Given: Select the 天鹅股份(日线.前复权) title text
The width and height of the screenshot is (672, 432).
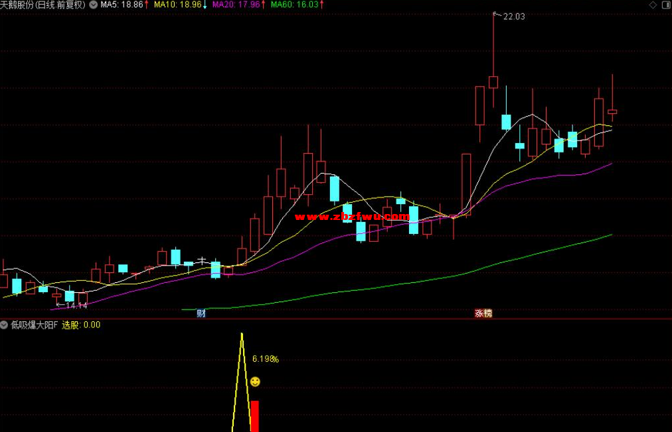Looking at the screenshot, I should (43, 5).
